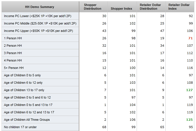Select the Age of Children 0 to 5 only row
This screenshot has width=196, height=131.
pyautogui.click(x=23, y=75)
